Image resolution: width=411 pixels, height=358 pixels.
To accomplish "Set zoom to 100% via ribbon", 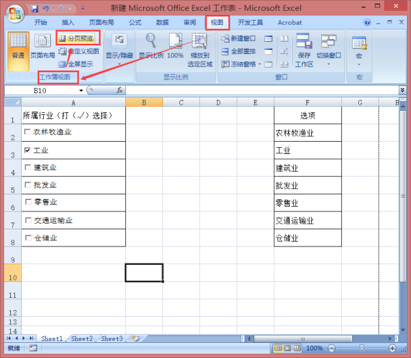I will (175, 46).
